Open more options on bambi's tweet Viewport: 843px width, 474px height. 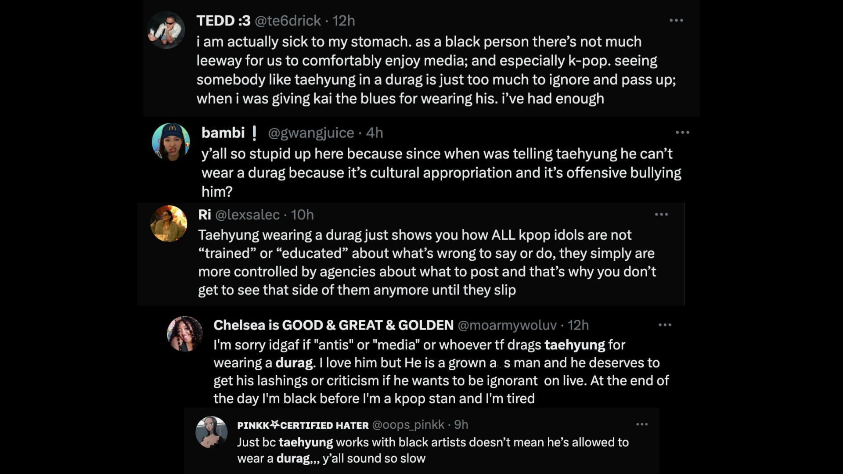coord(682,133)
